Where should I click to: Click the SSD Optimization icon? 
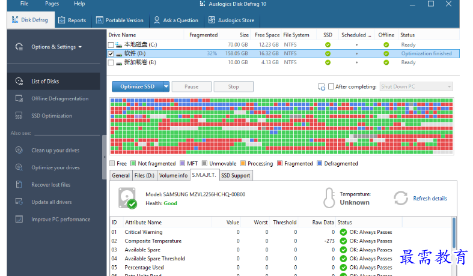(x=19, y=116)
